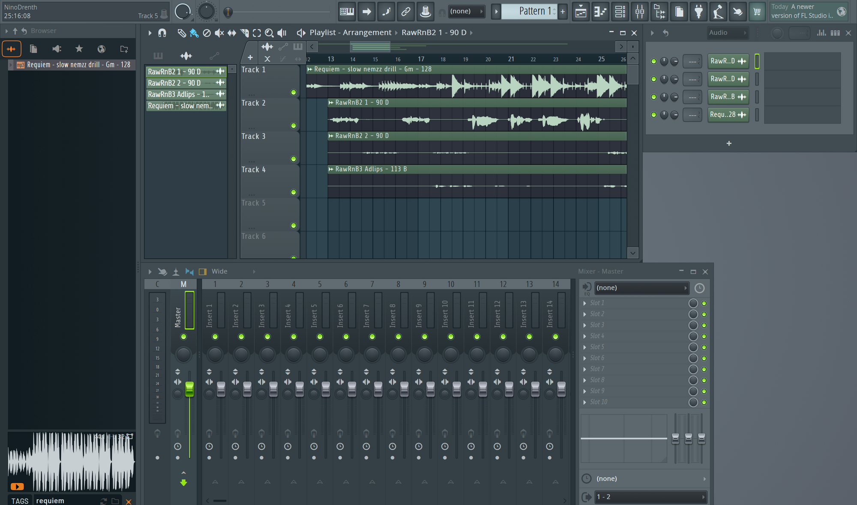Click the star favorites icon in Browser
The width and height of the screenshot is (857, 505).
tap(79, 49)
